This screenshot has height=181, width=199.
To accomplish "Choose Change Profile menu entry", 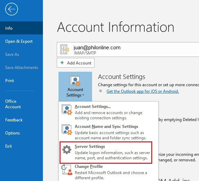I will 109,172.
